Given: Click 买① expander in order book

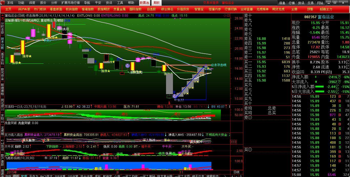Looking at the screenshot, I should [x=248, y=150].
